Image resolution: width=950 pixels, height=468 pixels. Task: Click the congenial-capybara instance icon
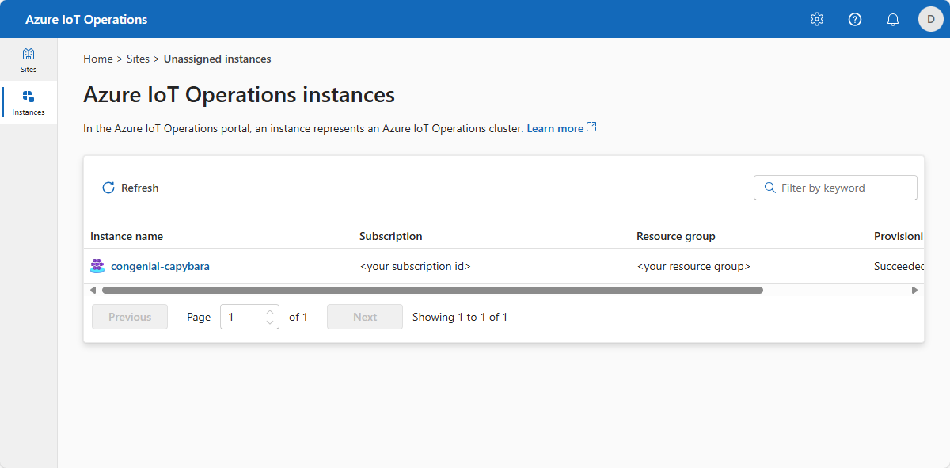pos(97,265)
